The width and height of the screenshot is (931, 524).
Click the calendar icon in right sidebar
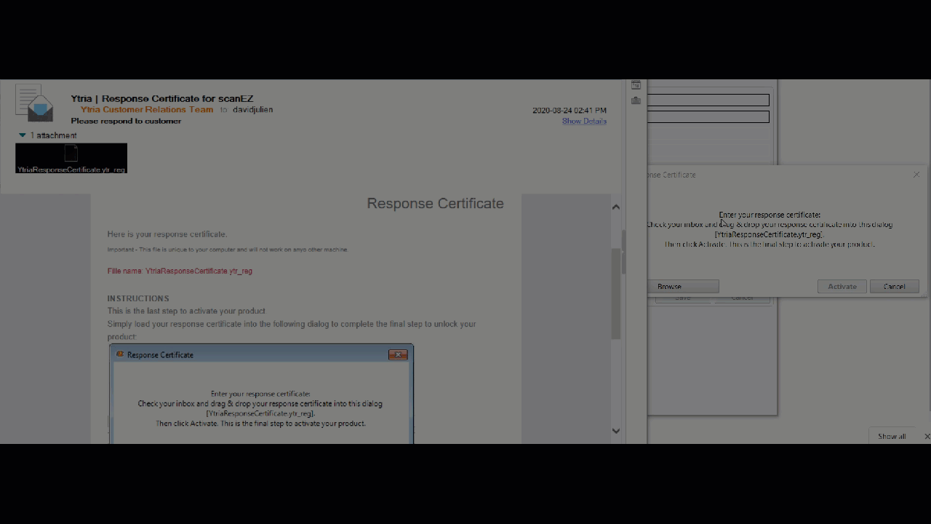[x=636, y=84]
